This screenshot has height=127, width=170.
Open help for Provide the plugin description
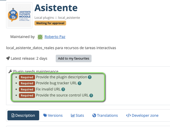(x=90, y=77)
